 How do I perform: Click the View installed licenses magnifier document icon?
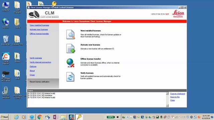[x=71, y=34]
